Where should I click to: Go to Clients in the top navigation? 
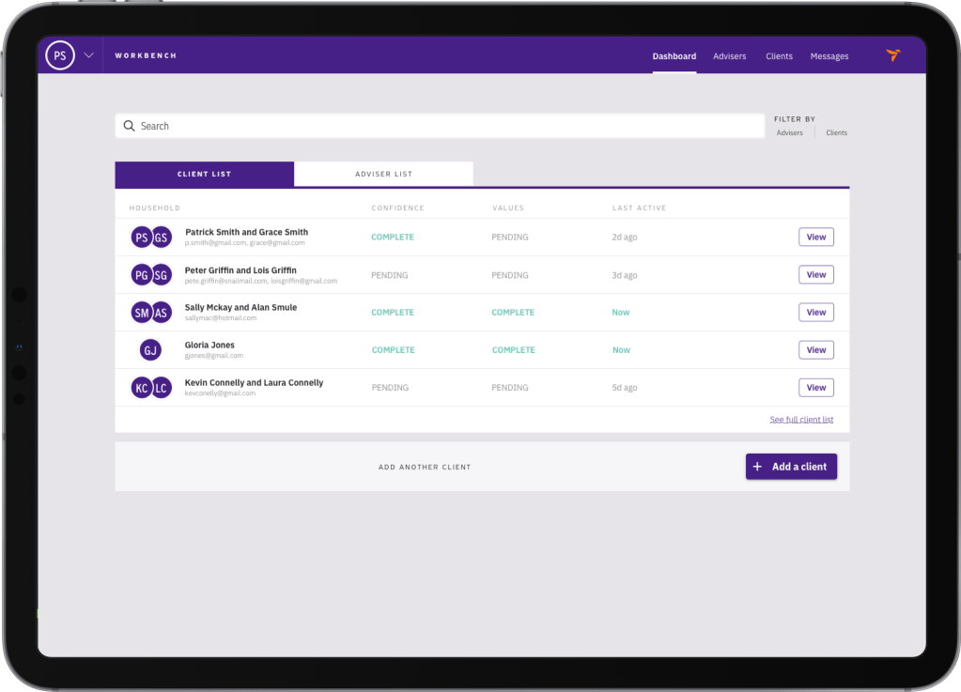pos(779,56)
